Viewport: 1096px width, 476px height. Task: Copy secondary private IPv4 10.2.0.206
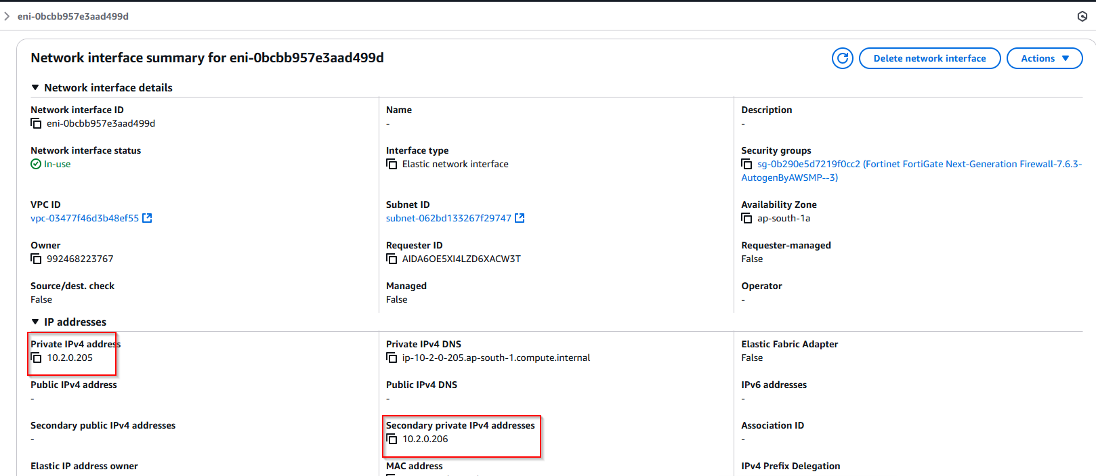392,439
